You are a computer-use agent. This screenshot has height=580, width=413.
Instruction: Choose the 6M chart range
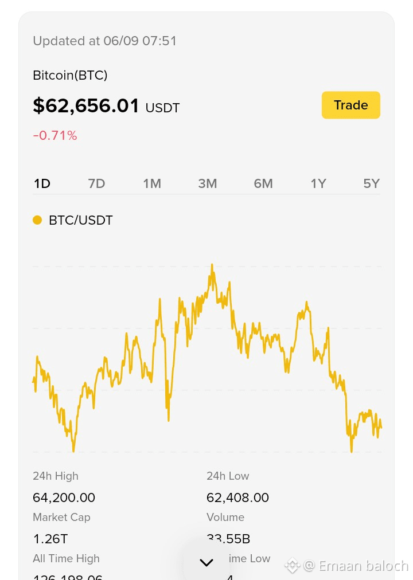[x=263, y=183]
